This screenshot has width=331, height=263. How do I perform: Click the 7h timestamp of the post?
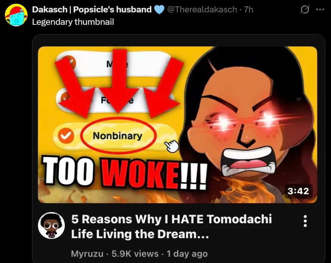click(x=248, y=9)
